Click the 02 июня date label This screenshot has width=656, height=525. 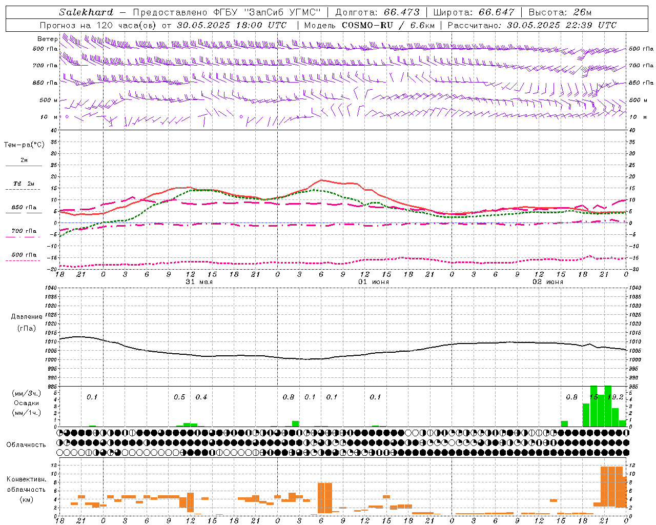click(x=547, y=282)
